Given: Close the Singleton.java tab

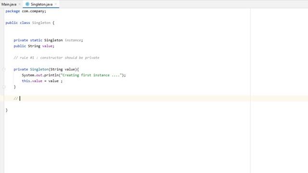Looking at the screenshot, I should coord(56,4).
